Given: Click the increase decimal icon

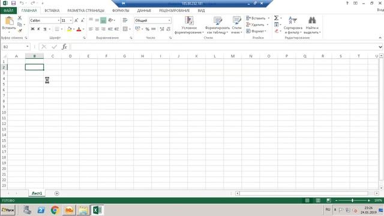Looking at the screenshot, I should (x=162, y=29).
